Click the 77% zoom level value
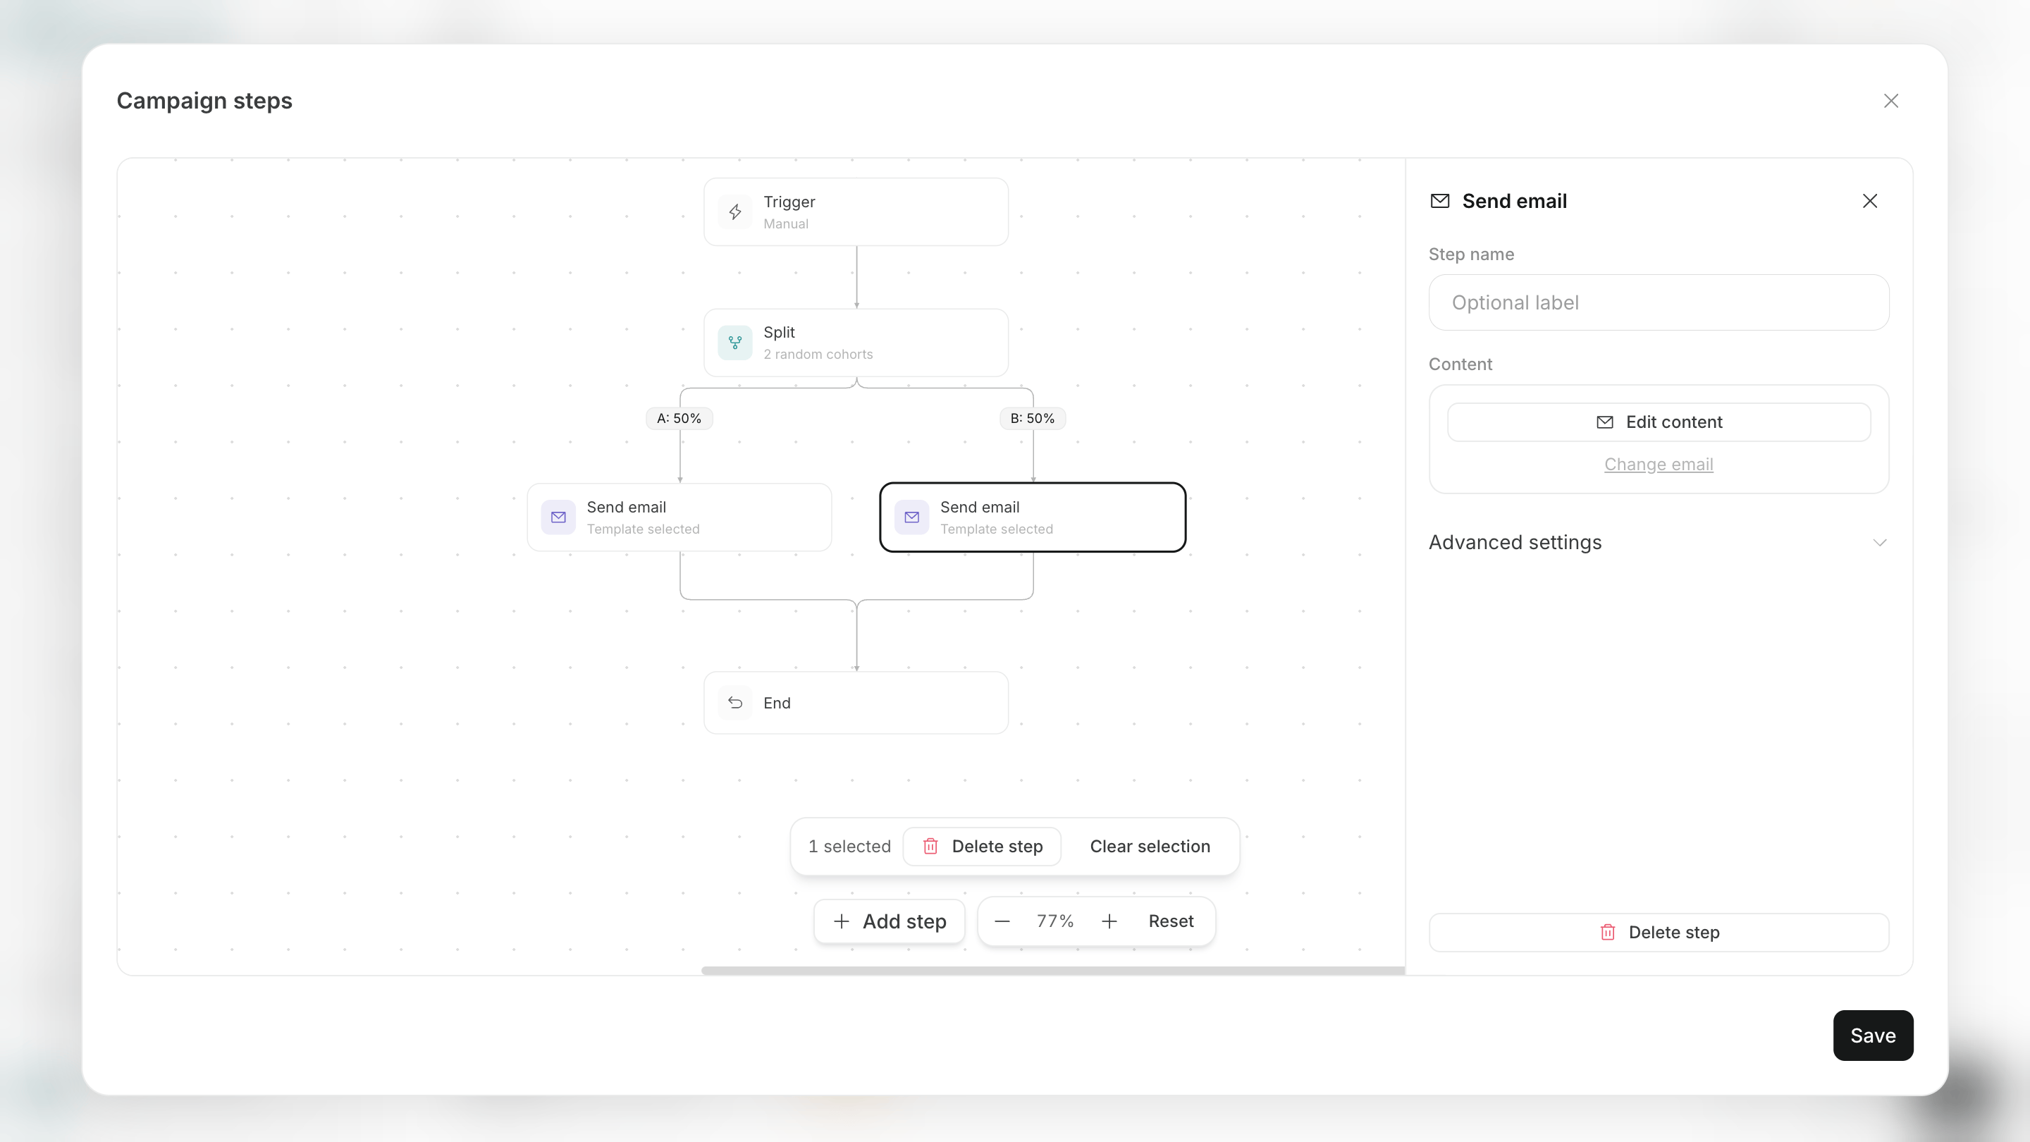The image size is (2030, 1142). coord(1054,921)
